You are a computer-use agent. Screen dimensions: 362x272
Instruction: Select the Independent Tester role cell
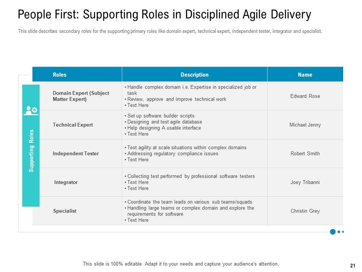(x=76, y=154)
